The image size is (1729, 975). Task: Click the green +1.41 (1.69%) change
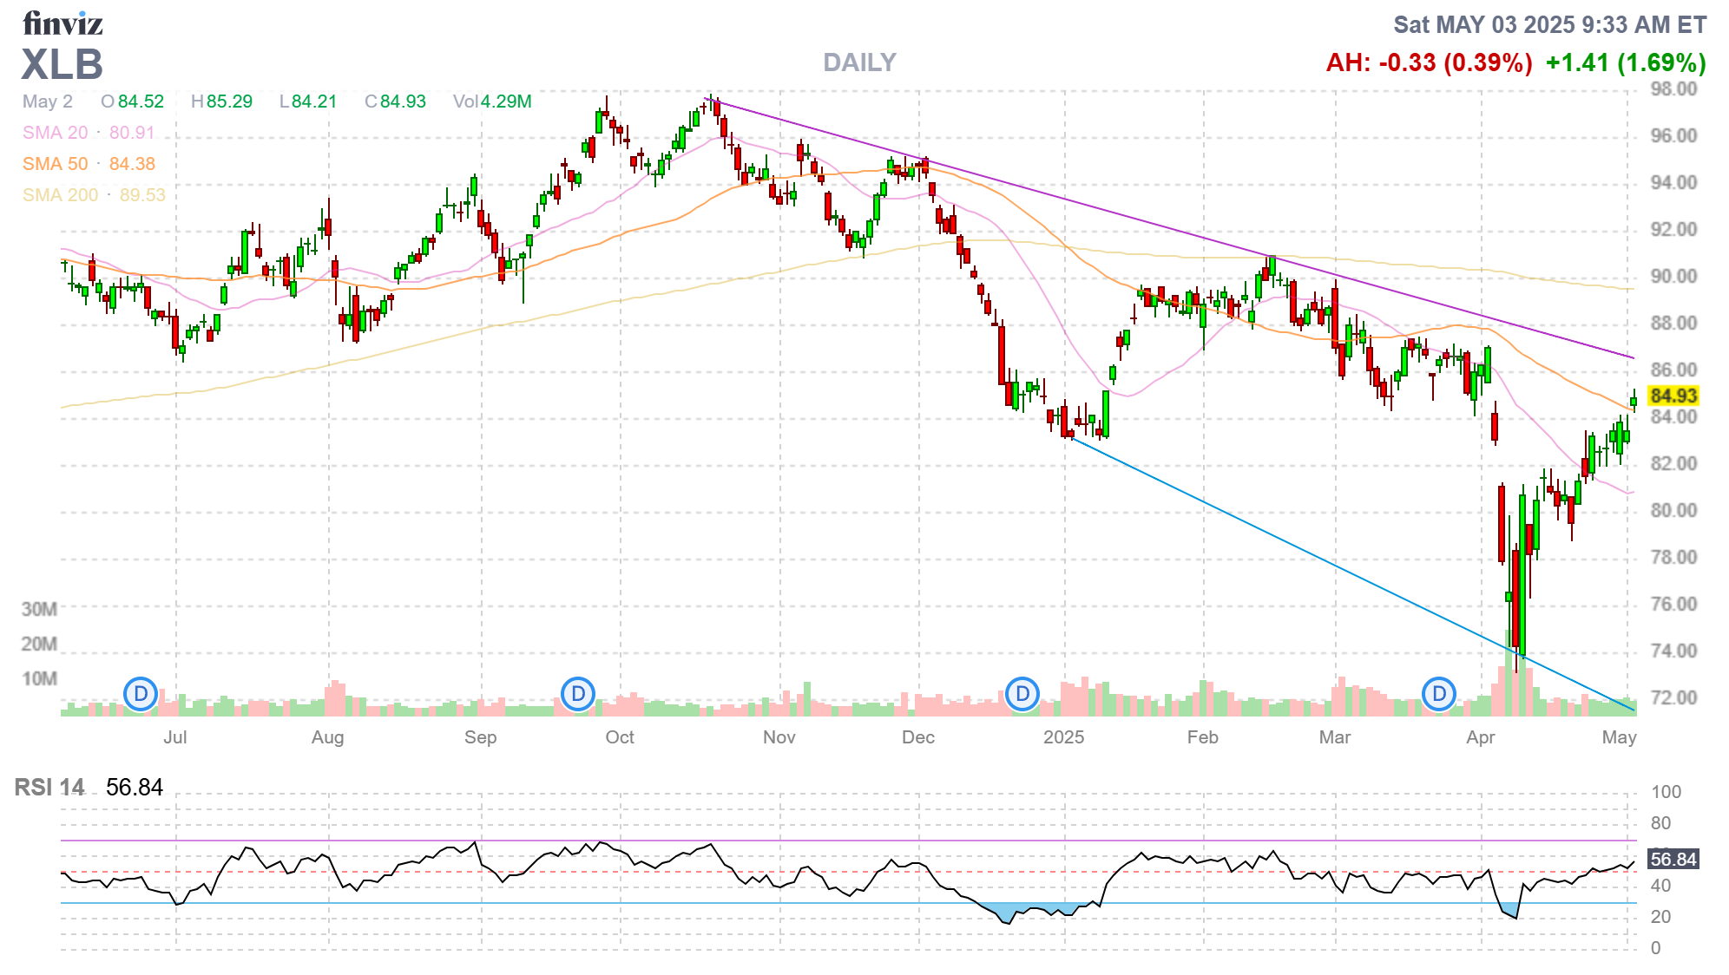(1626, 62)
